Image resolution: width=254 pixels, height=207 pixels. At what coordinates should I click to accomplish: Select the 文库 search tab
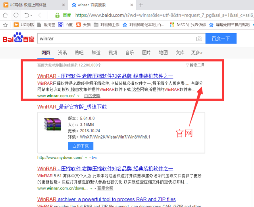tap(180, 53)
